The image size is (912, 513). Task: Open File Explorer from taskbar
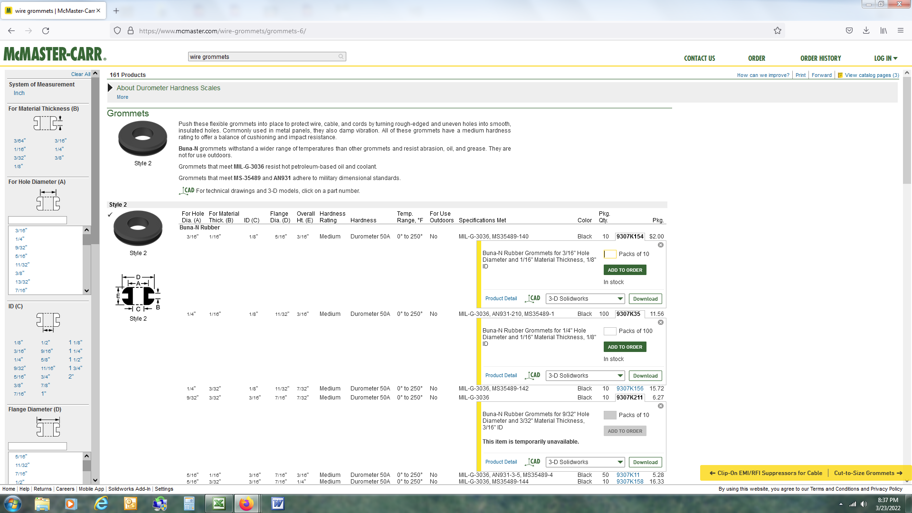click(x=42, y=503)
